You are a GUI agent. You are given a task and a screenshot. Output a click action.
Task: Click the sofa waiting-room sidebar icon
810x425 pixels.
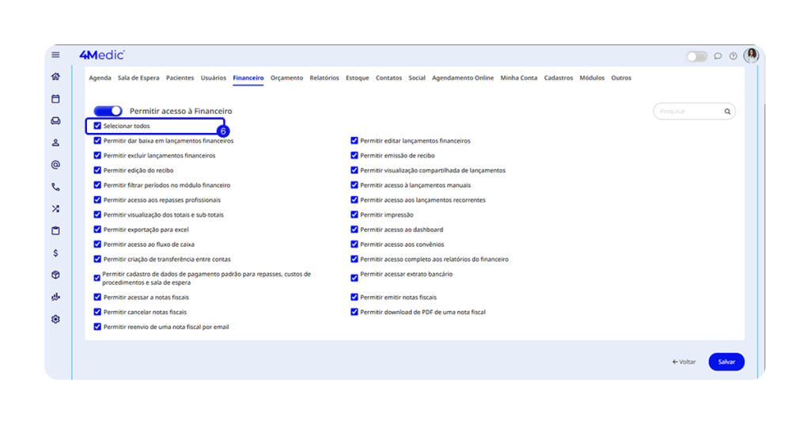coord(55,121)
